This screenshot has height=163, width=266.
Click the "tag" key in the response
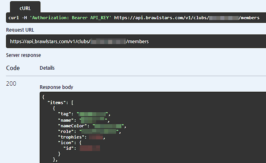pos(65,114)
